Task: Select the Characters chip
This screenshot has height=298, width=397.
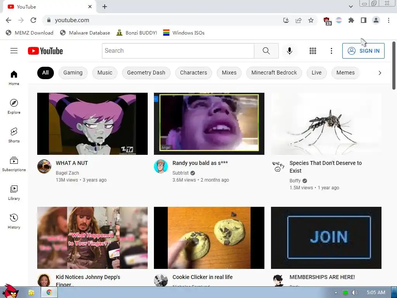Action: [x=193, y=73]
